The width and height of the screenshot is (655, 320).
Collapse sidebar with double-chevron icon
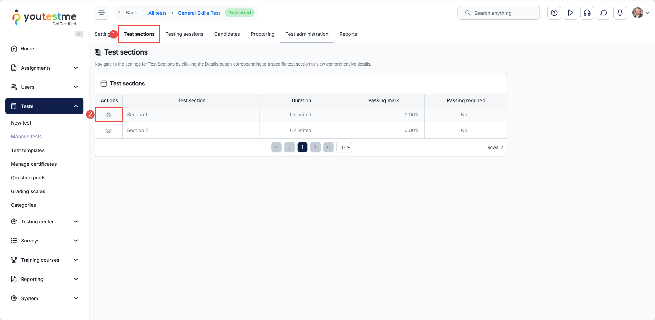79,34
